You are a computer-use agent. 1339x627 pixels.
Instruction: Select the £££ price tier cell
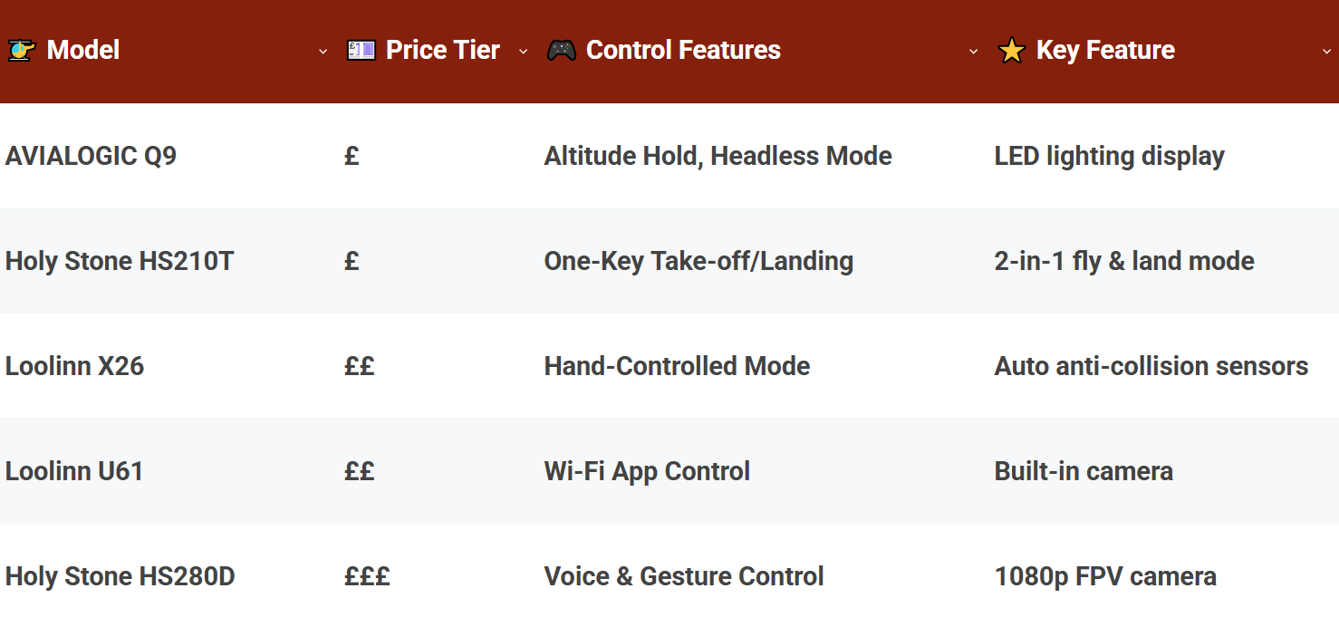pyautogui.click(x=367, y=576)
